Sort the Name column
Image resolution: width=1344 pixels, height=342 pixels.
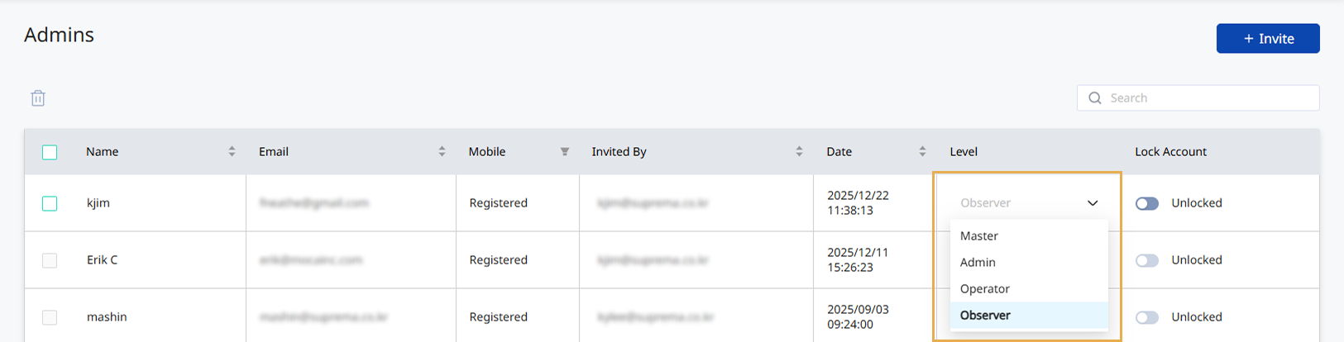(232, 151)
